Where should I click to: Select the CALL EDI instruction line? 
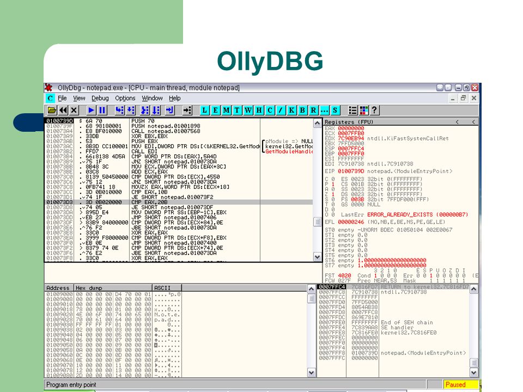[179, 151]
